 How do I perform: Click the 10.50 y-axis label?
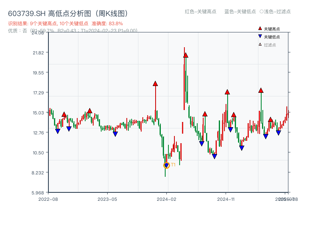tap(38, 153)
